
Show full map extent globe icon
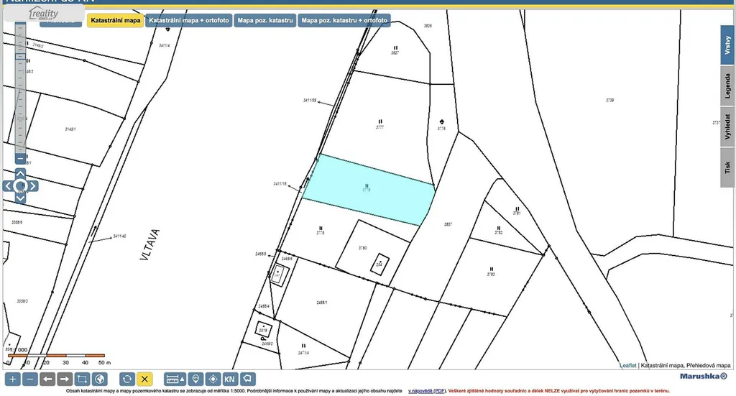(100, 379)
